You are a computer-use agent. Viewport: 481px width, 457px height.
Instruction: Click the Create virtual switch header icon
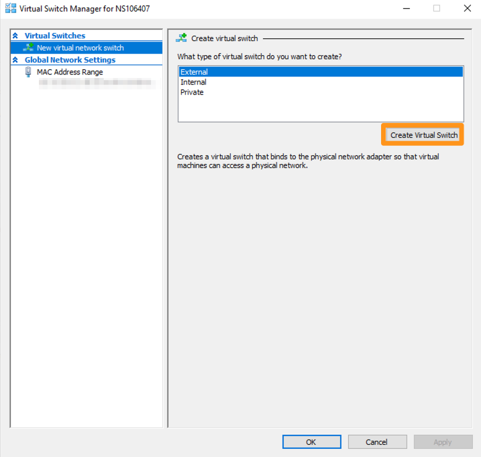181,38
